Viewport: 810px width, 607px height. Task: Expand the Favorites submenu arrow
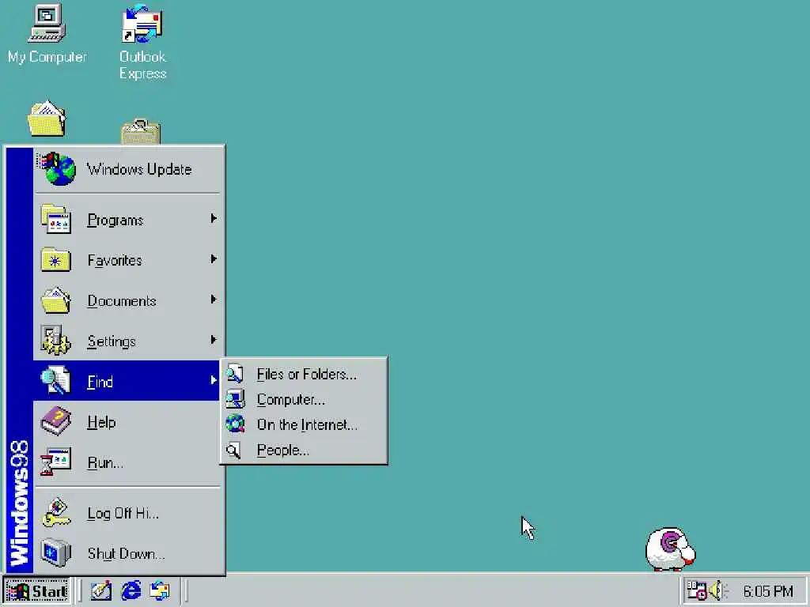pos(214,259)
